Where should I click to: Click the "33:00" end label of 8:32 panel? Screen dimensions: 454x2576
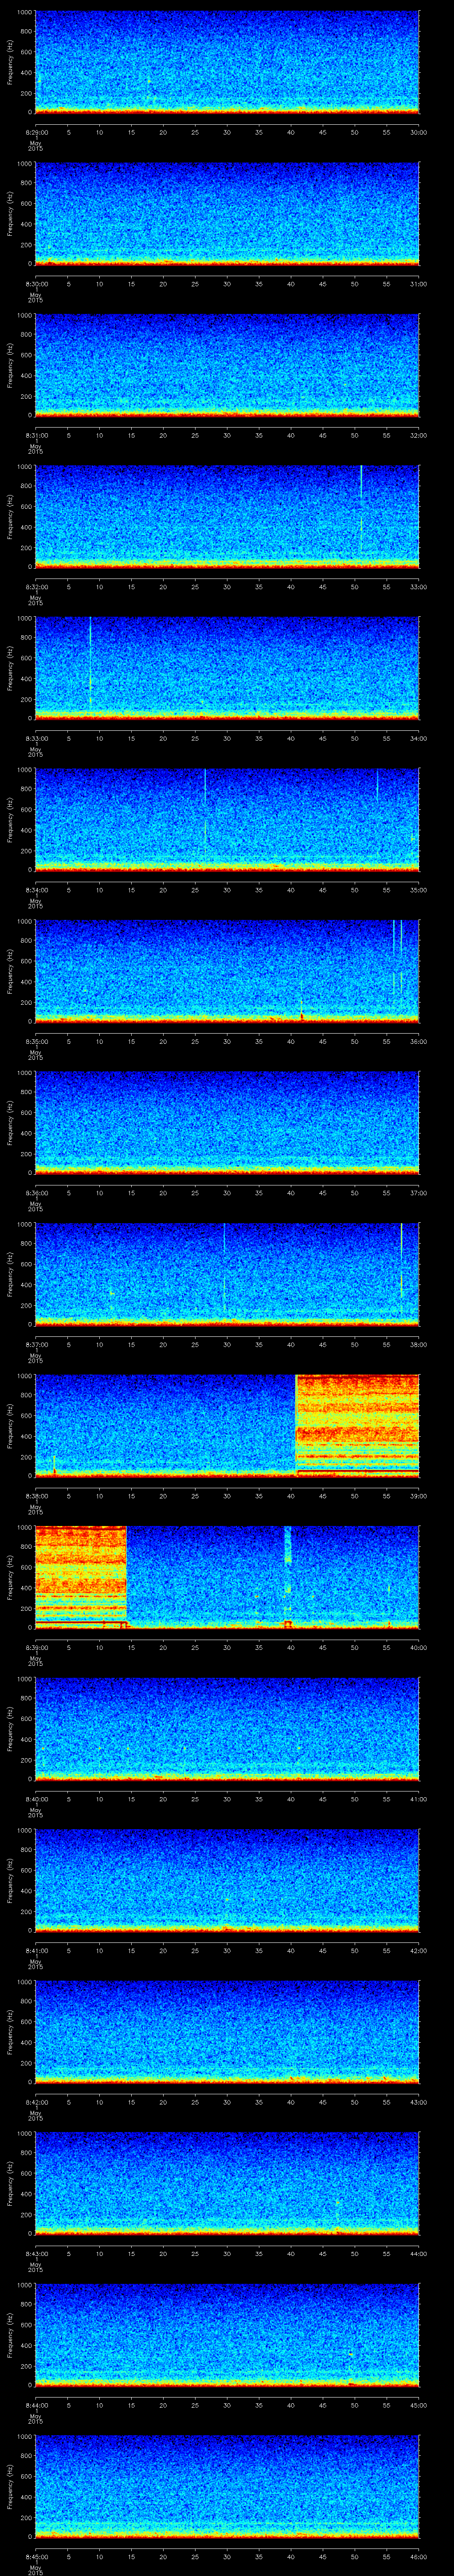418,587
